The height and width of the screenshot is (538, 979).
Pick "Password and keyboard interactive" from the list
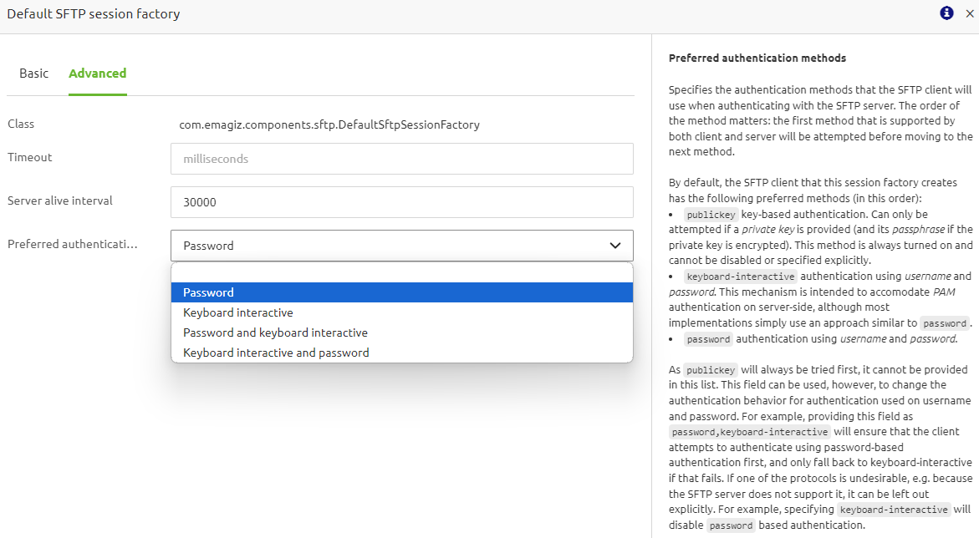[x=275, y=332]
